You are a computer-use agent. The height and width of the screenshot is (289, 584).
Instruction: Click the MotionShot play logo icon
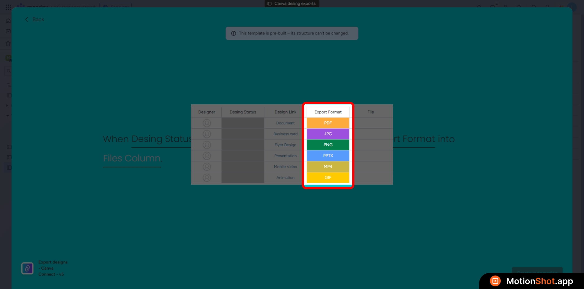point(495,281)
